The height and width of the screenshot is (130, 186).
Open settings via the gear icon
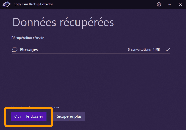(159, 5)
